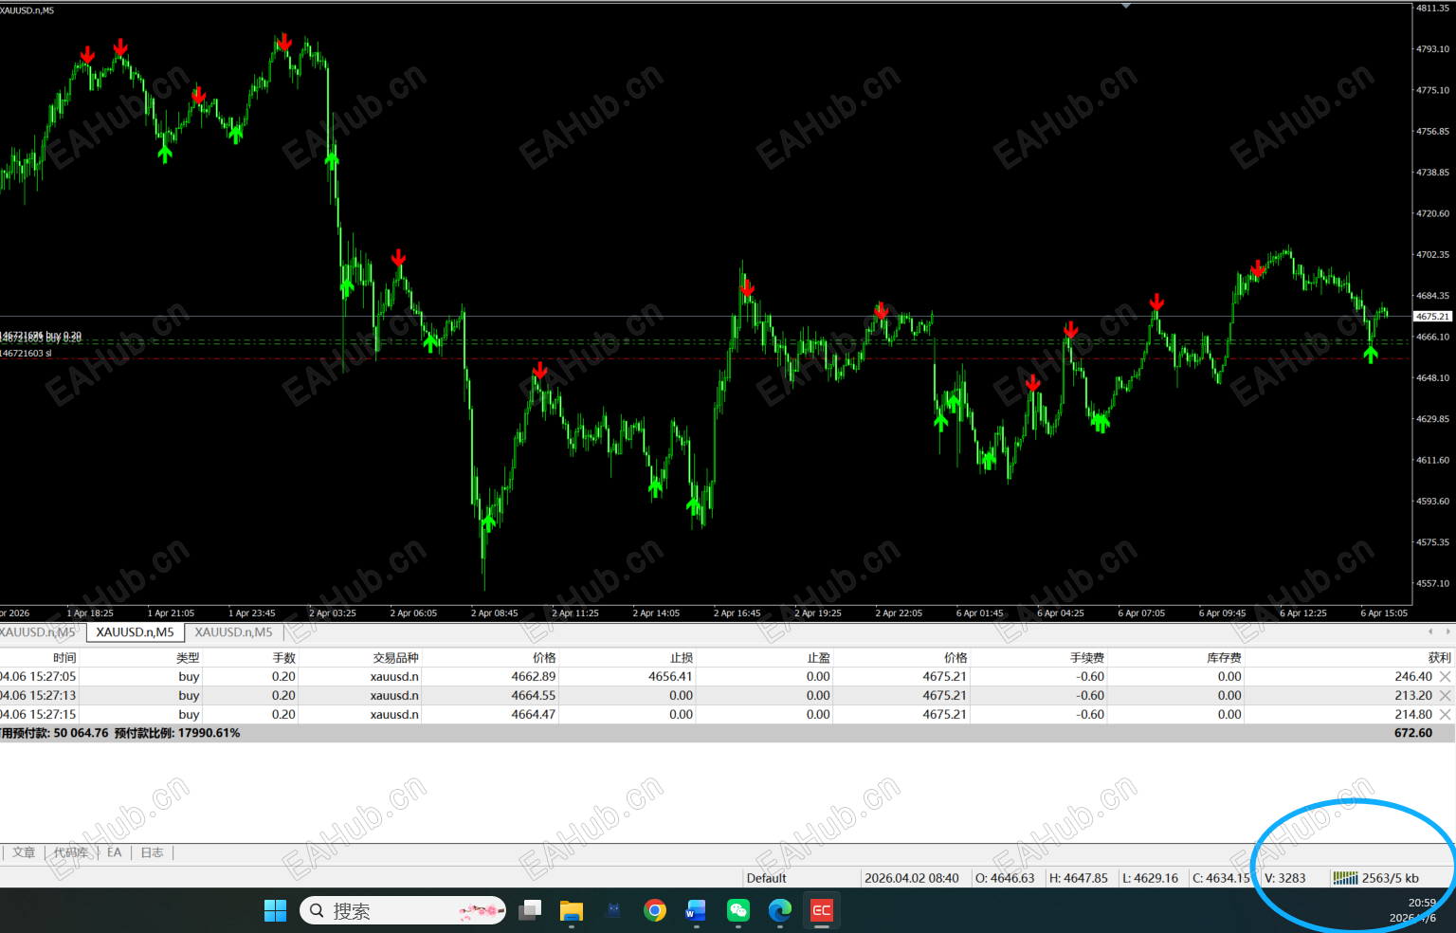Image resolution: width=1456 pixels, height=933 pixels.
Task: Sort orders by the 类型 column header
Action: pos(188,657)
